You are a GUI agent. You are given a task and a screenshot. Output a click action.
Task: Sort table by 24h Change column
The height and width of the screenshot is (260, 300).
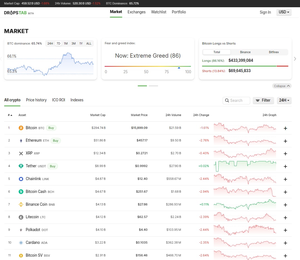(201, 115)
